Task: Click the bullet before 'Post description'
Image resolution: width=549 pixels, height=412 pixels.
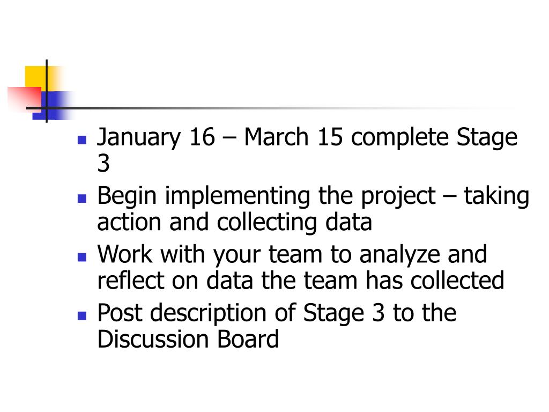Action: pos(82,315)
